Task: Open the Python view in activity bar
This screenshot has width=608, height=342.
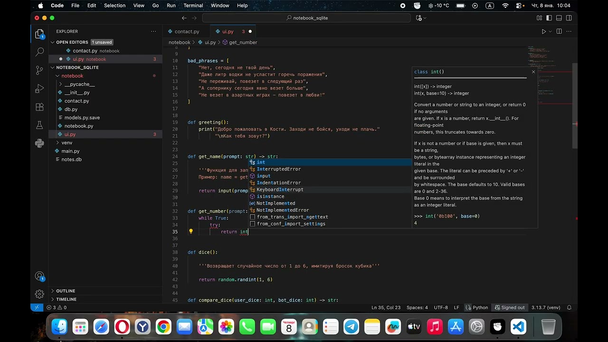Action: 40,143
